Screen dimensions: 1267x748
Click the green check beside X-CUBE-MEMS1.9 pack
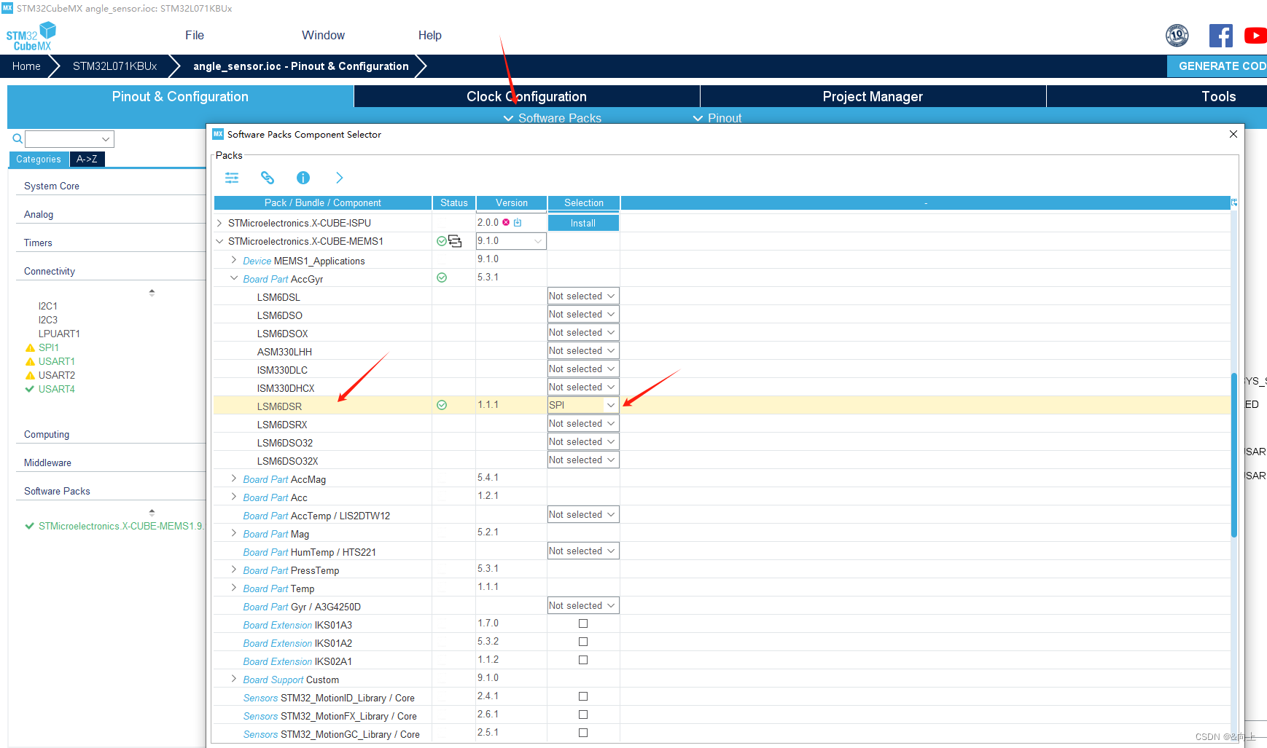pos(29,526)
